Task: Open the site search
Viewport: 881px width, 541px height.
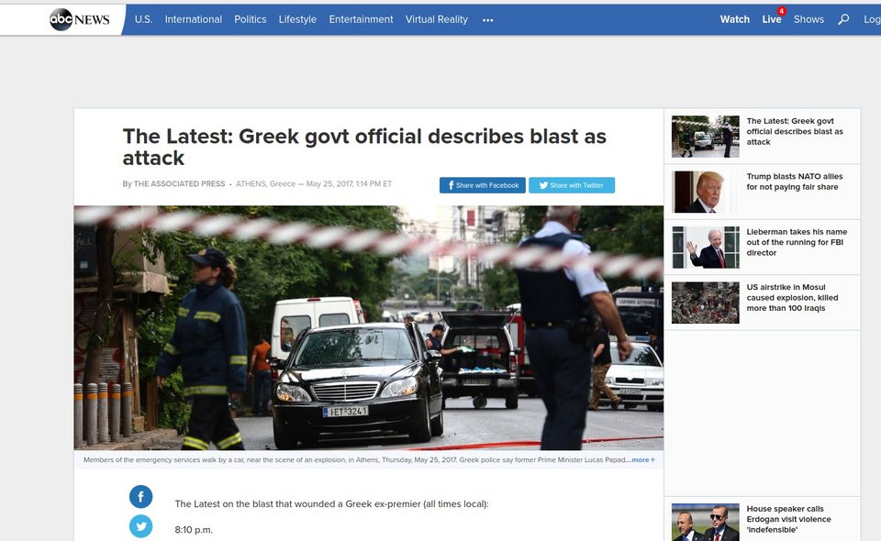Action: point(842,18)
